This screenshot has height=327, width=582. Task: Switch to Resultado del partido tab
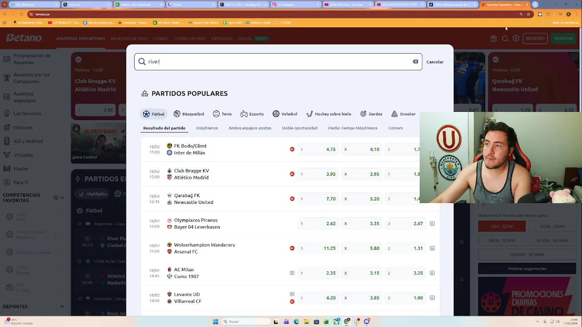(164, 128)
